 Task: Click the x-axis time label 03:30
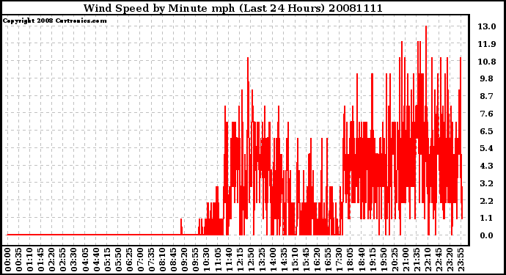(x=74, y=260)
